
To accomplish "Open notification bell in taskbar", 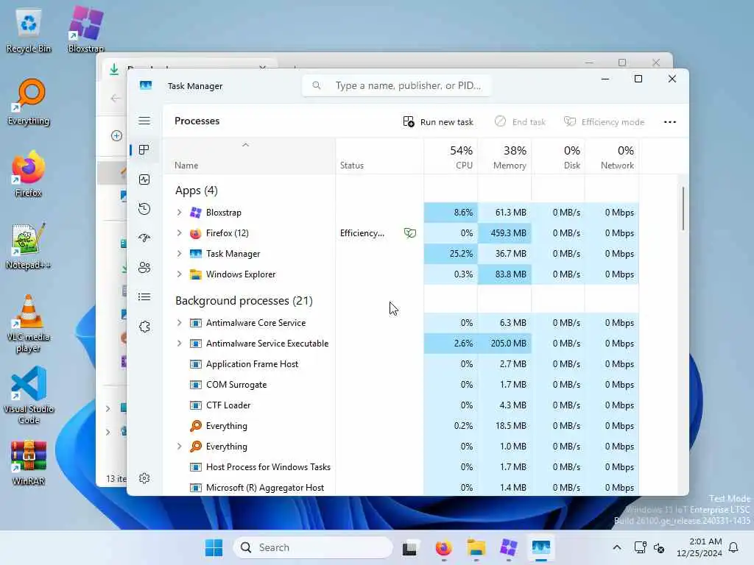I will (733, 547).
